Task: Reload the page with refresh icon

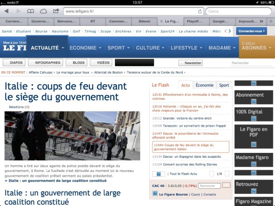Action: click(200, 12)
